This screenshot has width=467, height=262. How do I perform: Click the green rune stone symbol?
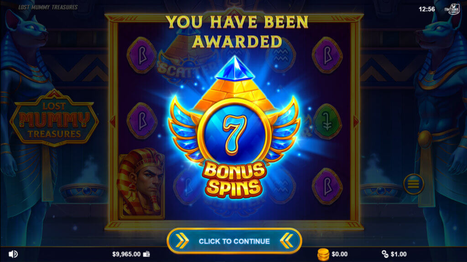pos(327,122)
